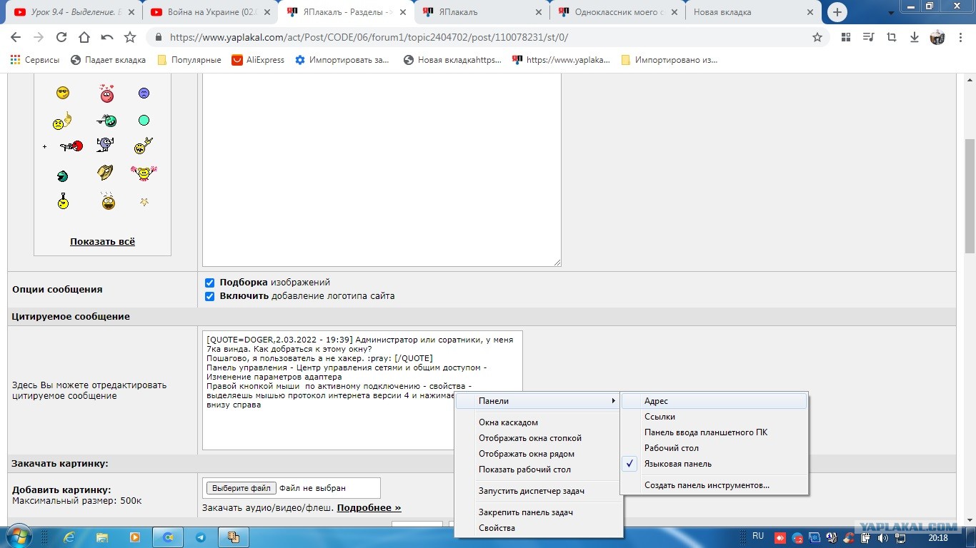Choose Отображать окна стопкой
Image resolution: width=976 pixels, height=548 pixels.
539,438
